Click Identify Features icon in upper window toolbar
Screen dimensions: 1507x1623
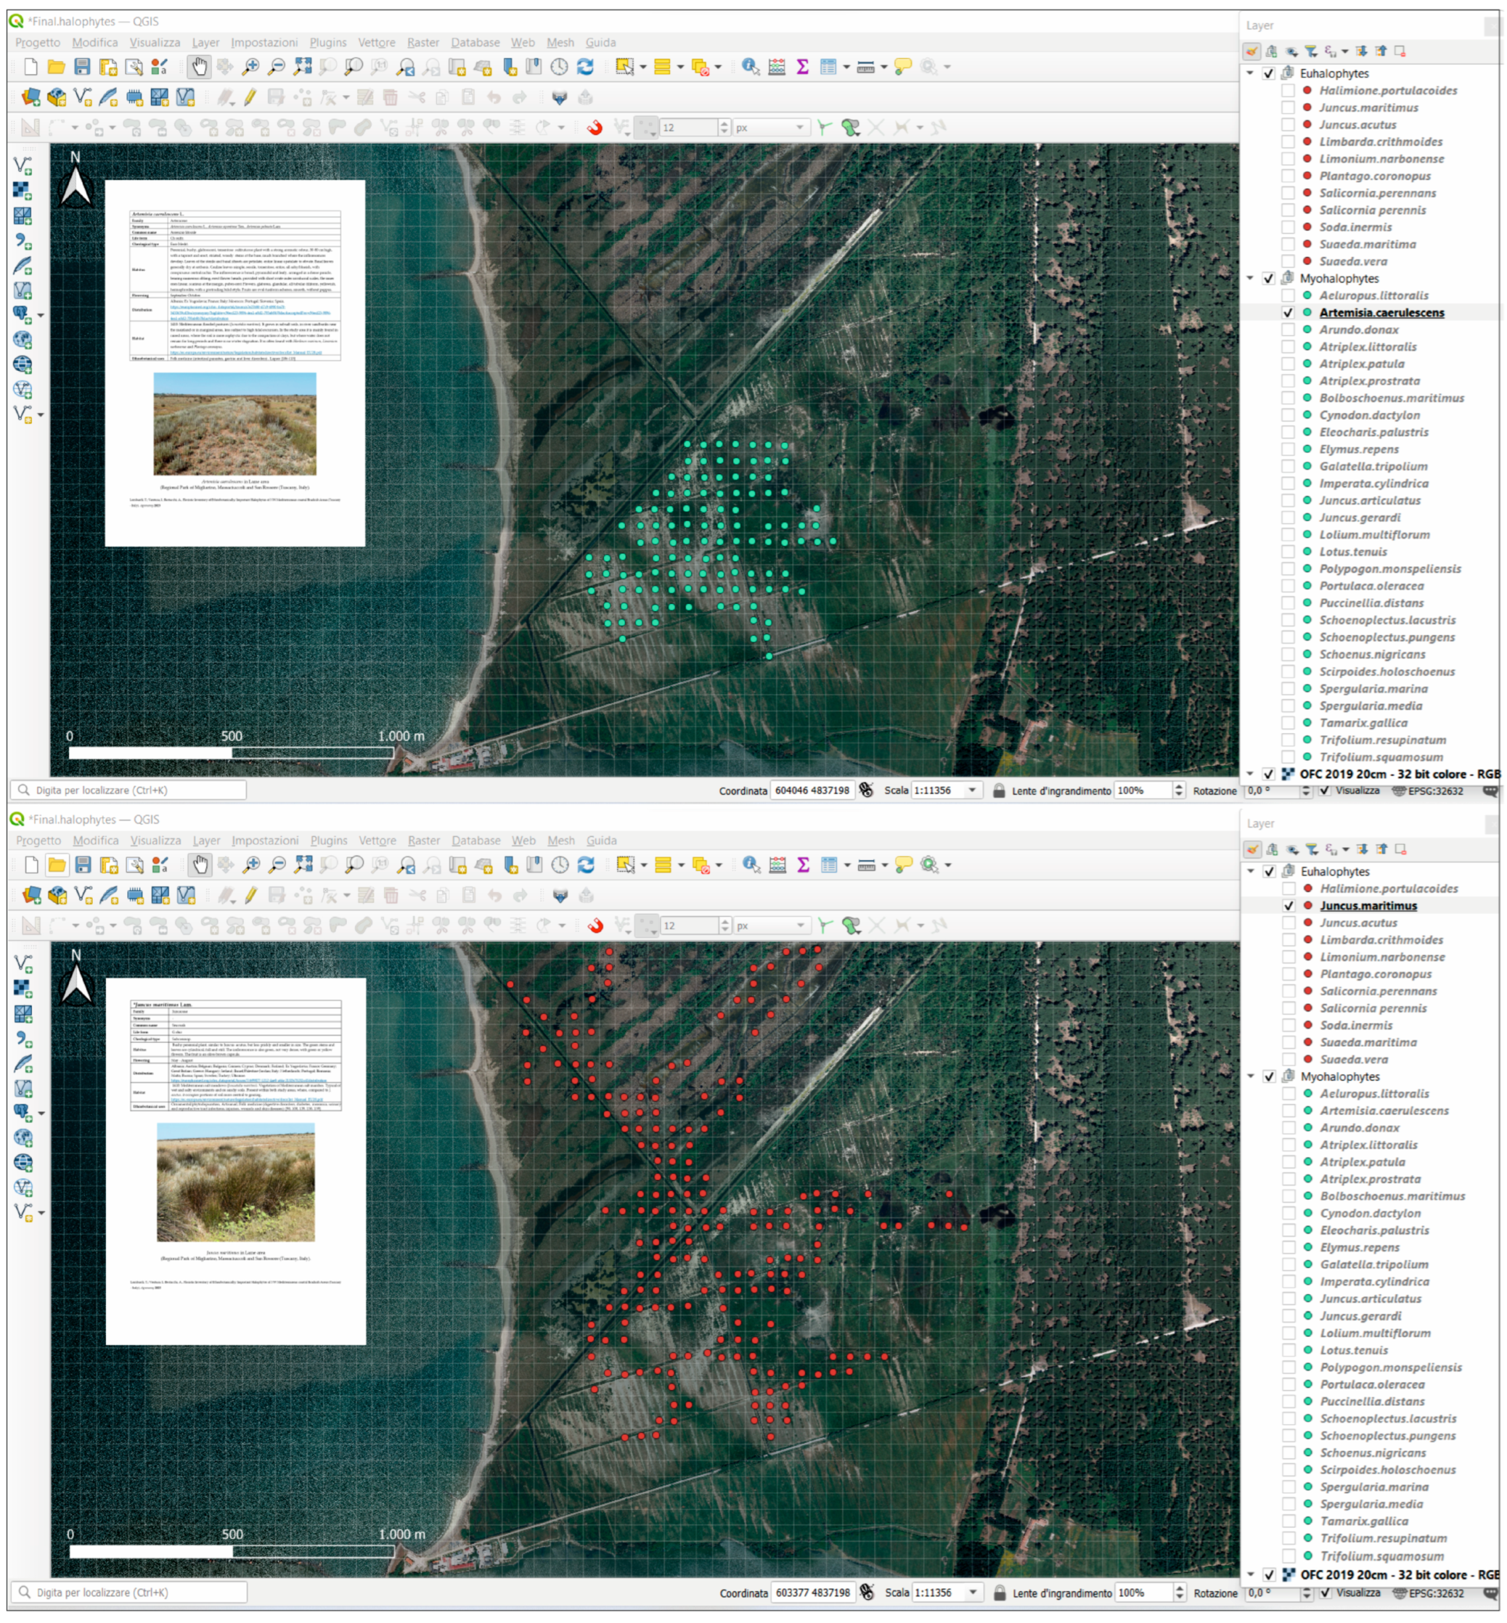coord(750,67)
